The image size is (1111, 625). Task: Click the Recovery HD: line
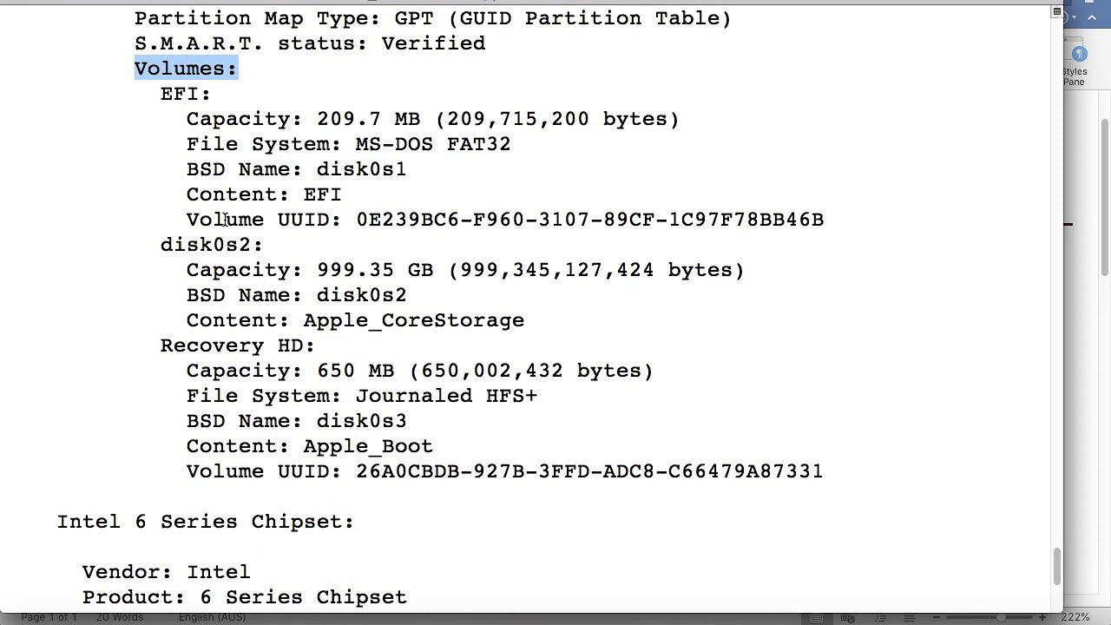237,345
